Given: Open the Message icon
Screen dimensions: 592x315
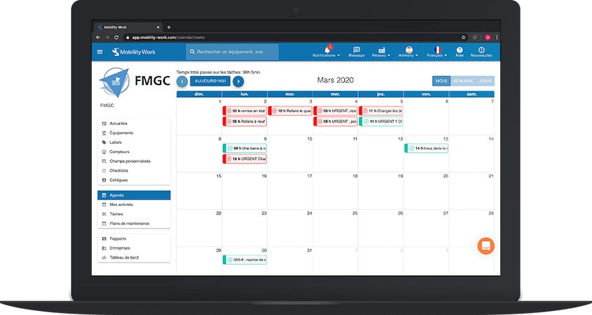Looking at the screenshot, I should tap(357, 52).
